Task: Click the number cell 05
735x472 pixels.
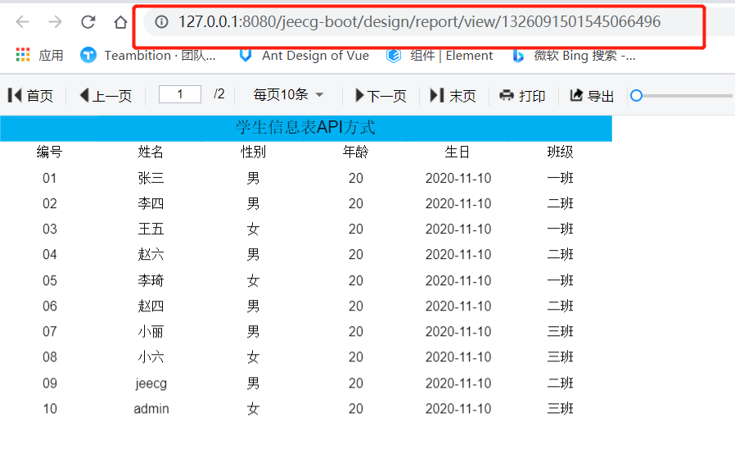Action: pyautogui.click(x=50, y=280)
